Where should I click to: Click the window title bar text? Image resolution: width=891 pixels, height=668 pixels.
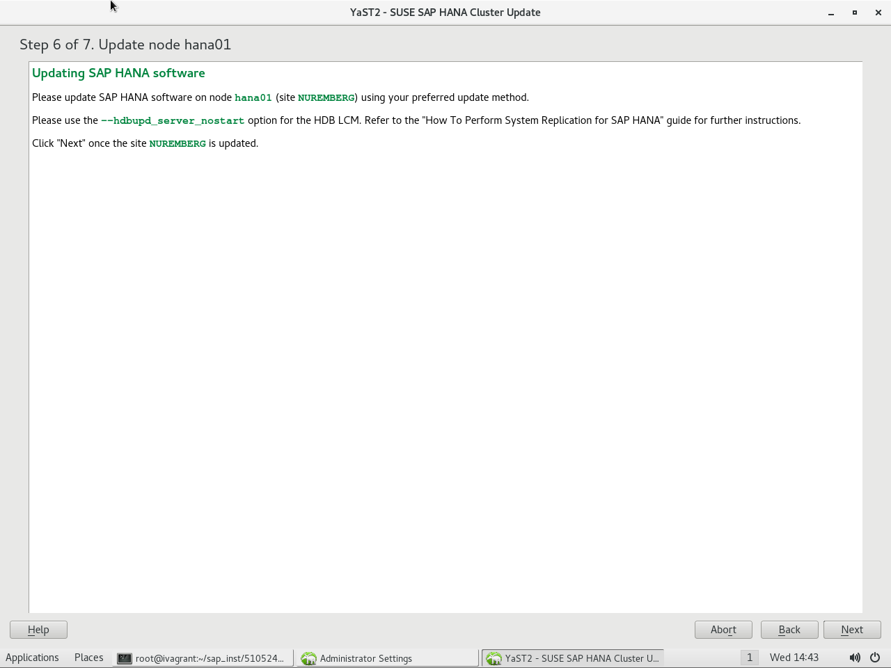(x=445, y=13)
